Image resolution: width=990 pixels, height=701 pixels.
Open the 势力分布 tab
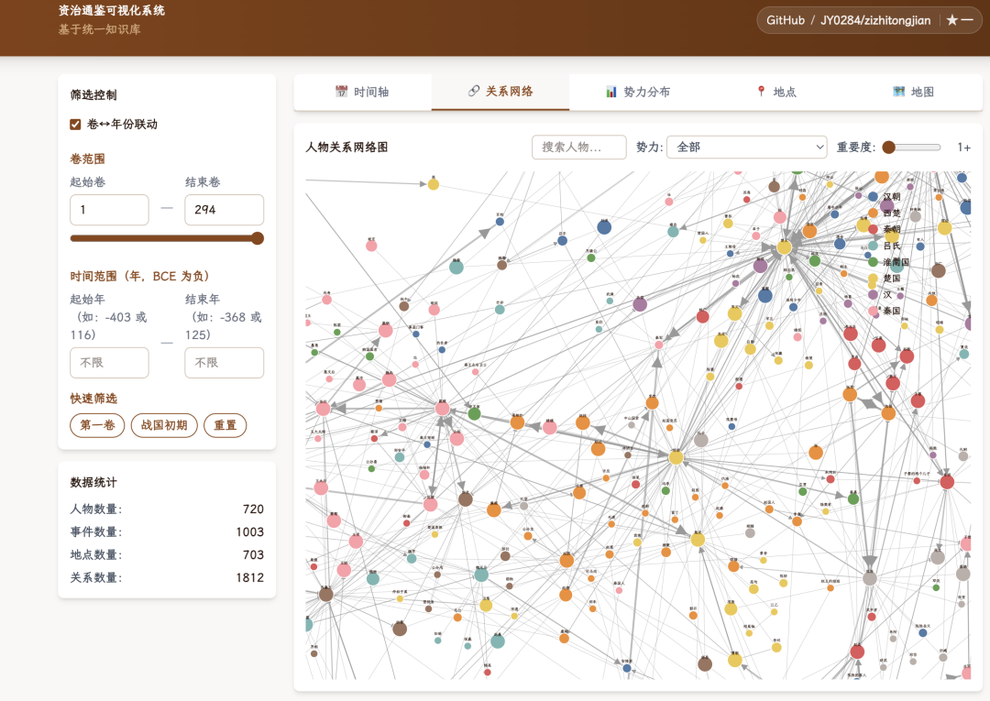coord(638,93)
